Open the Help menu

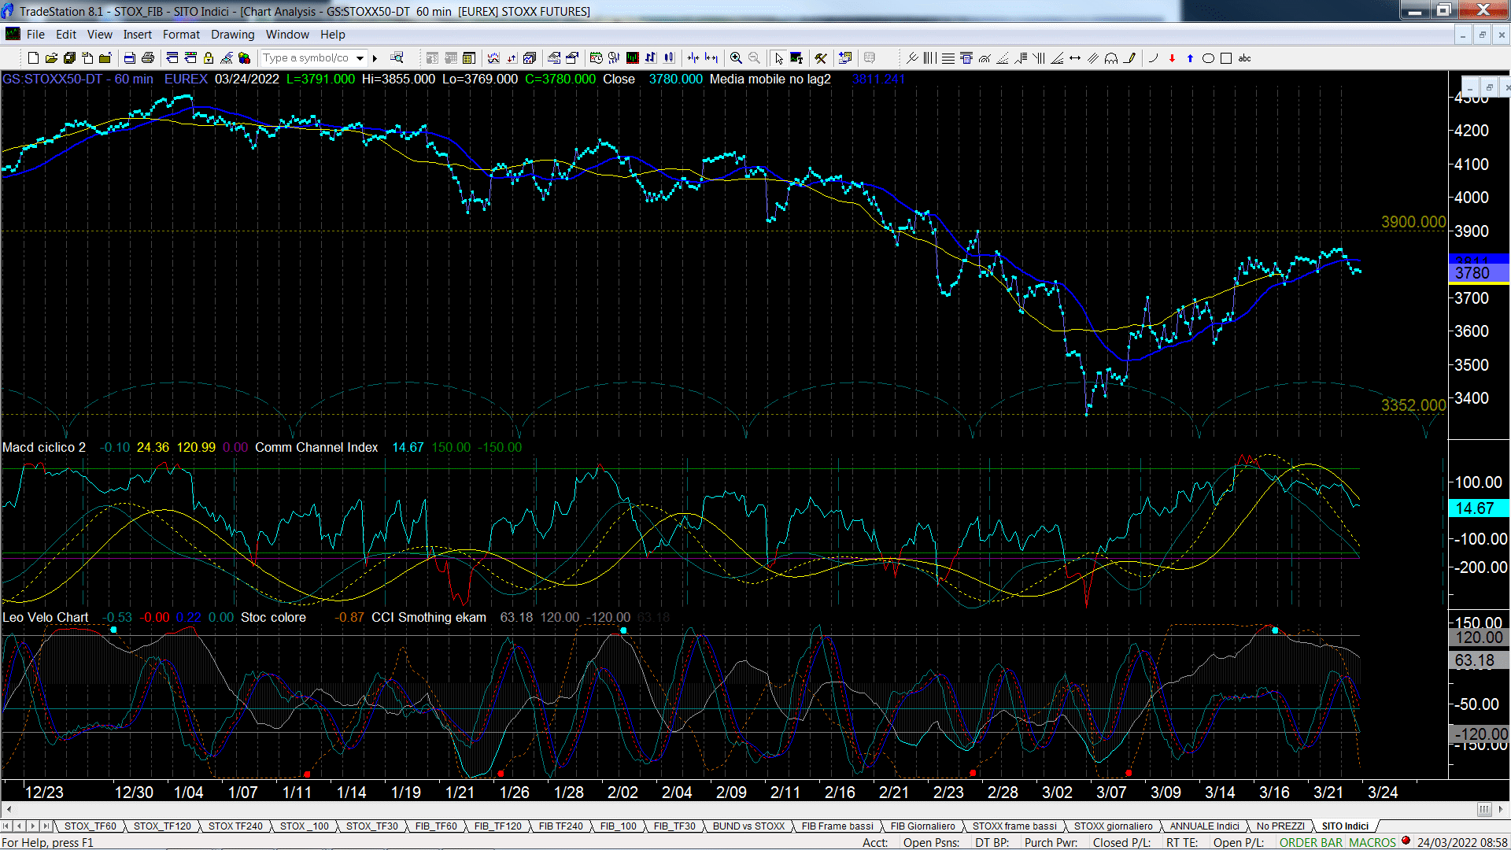(x=332, y=34)
